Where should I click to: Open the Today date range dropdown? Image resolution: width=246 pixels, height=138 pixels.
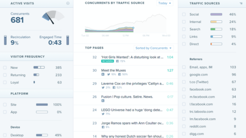click(x=165, y=3)
